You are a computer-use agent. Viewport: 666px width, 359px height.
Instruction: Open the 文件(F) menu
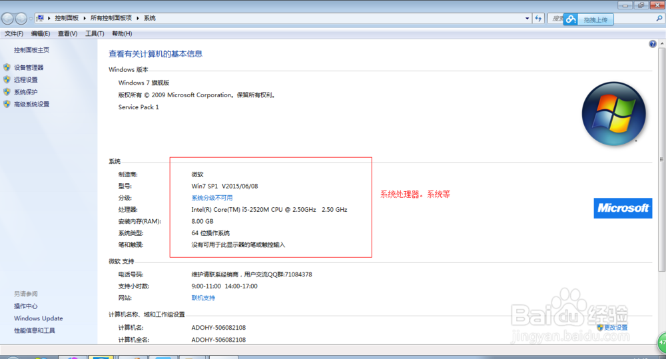point(14,33)
